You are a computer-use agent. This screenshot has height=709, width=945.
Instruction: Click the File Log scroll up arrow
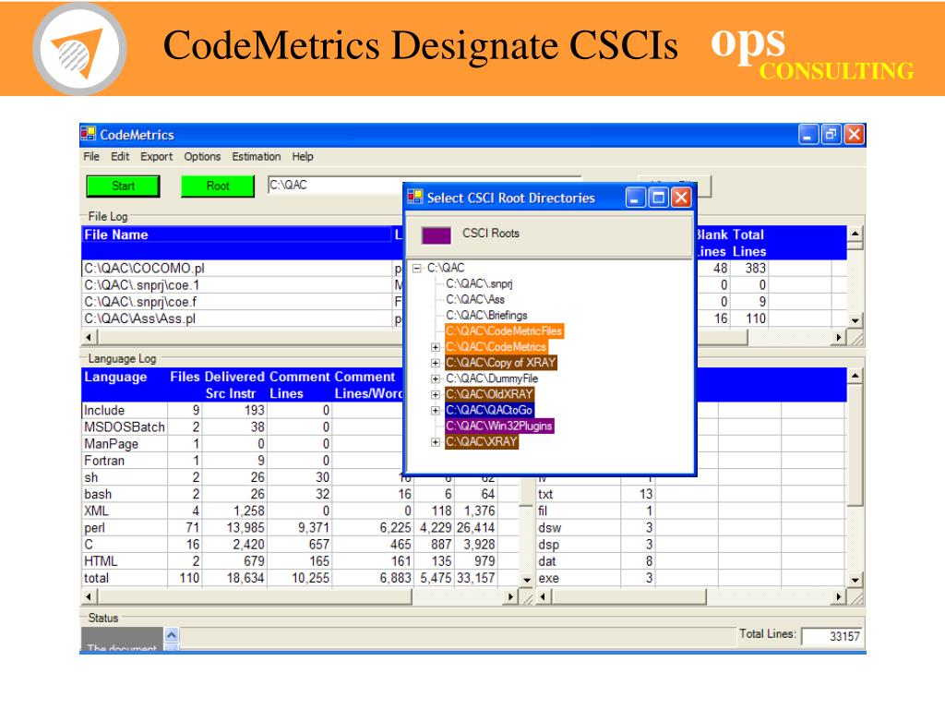855,234
